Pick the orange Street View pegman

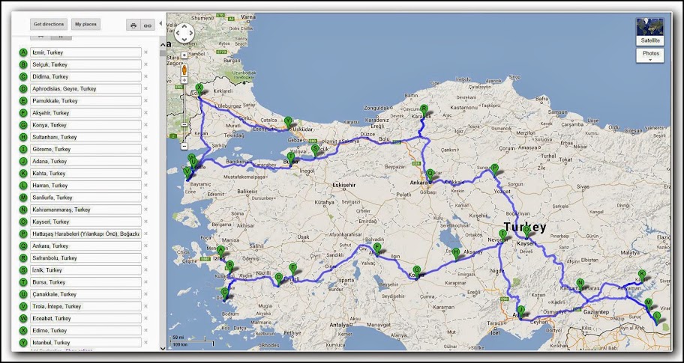[x=184, y=71]
